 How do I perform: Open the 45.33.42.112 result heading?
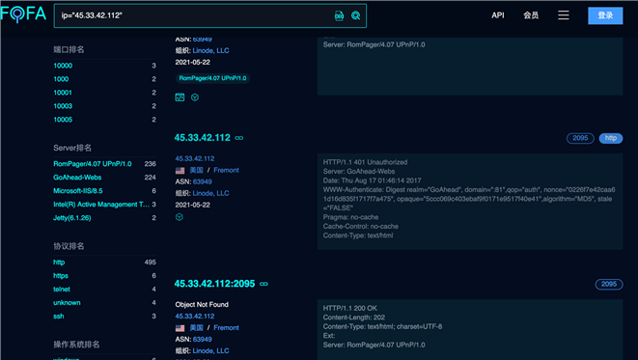point(203,137)
